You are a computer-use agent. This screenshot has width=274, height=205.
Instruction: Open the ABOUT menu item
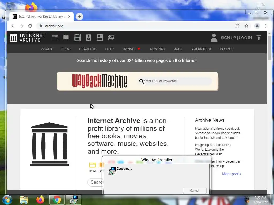tap(47, 49)
